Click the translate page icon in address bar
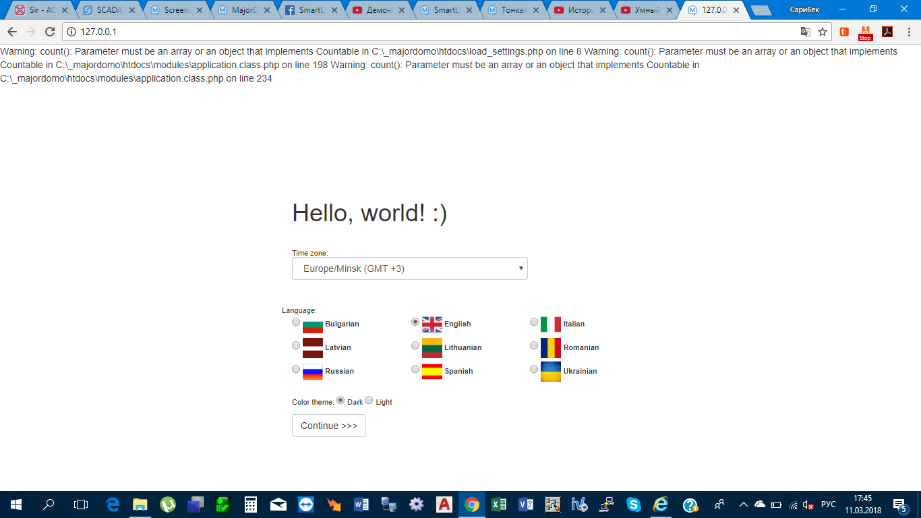The image size is (921, 518). pos(805,32)
